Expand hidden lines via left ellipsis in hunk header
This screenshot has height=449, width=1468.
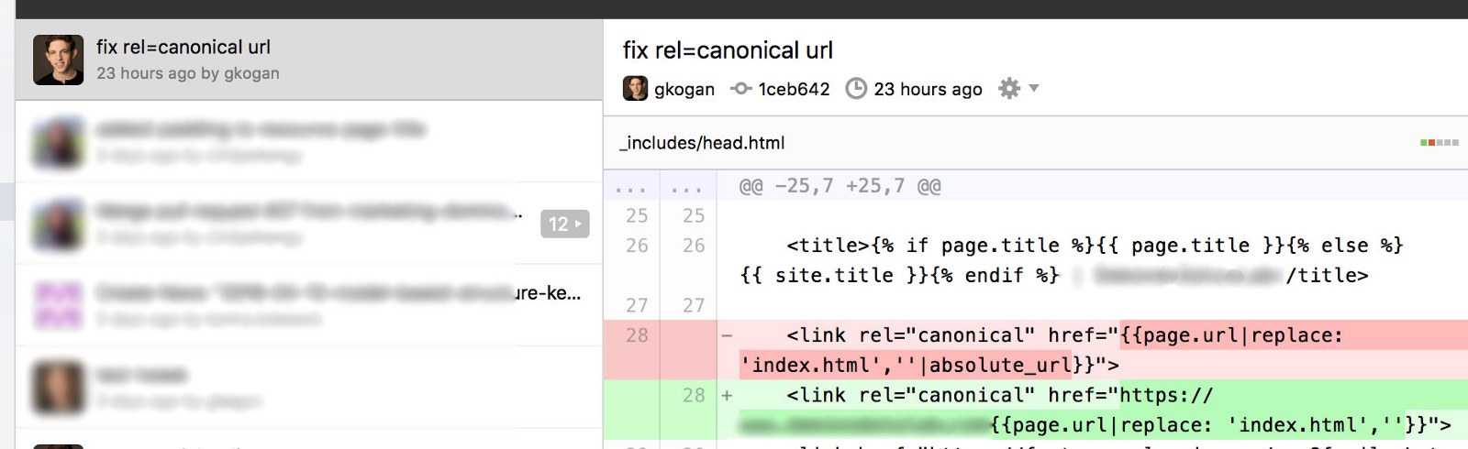point(630,187)
